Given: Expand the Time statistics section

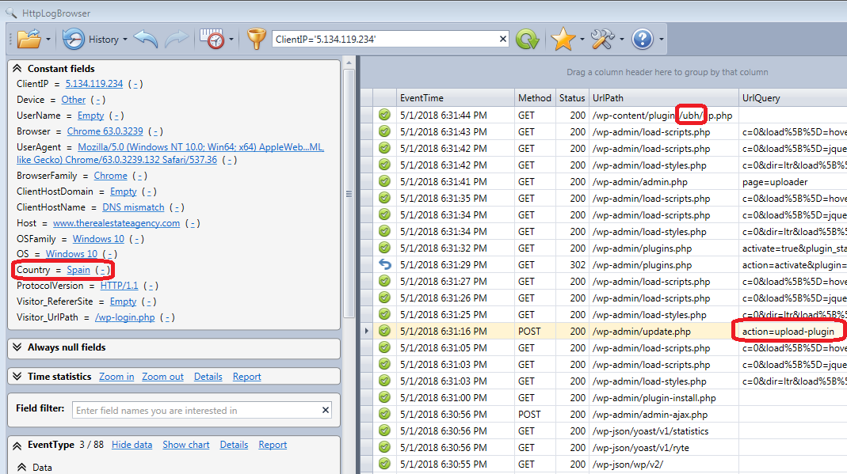Looking at the screenshot, I should pyautogui.click(x=17, y=377).
